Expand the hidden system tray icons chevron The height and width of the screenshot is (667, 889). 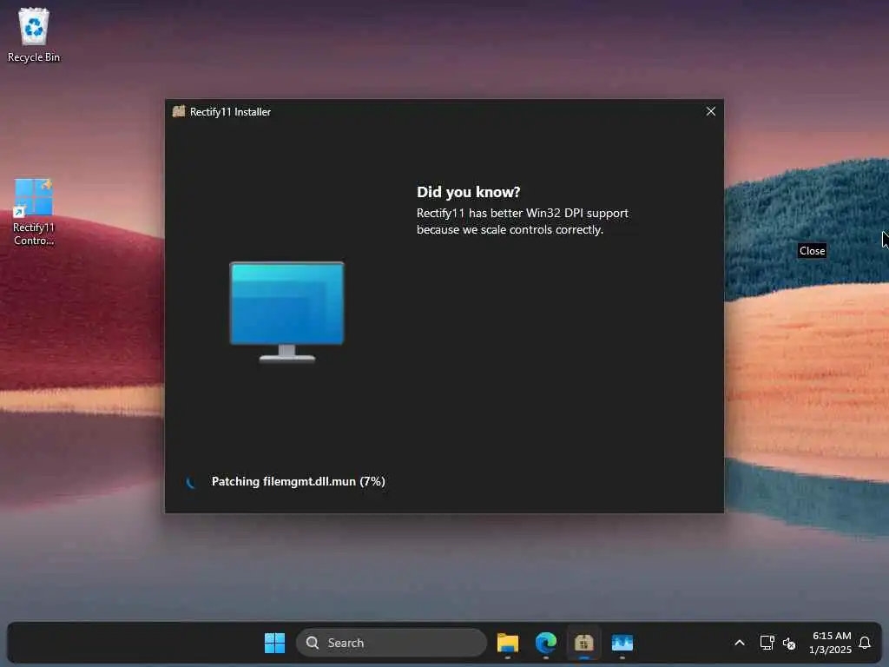[740, 643]
